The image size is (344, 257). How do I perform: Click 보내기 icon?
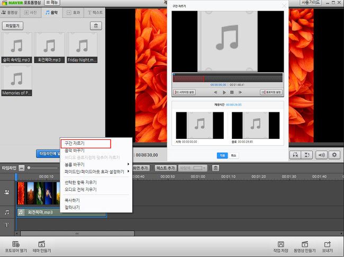(327, 247)
